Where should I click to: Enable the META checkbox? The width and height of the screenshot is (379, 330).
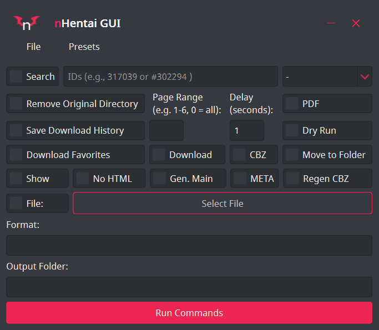(240, 179)
